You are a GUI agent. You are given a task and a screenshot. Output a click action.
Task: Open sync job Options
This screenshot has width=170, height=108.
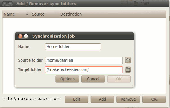pos(67,79)
